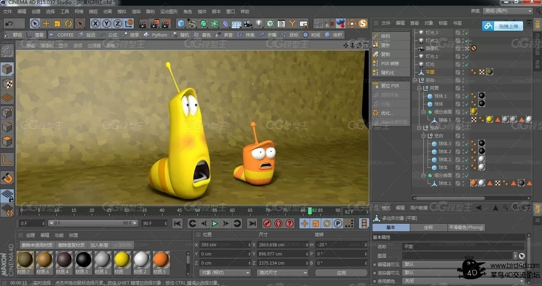The height and width of the screenshot is (286, 542).
Task: Select the 平面 object in tree
Action: (430, 72)
